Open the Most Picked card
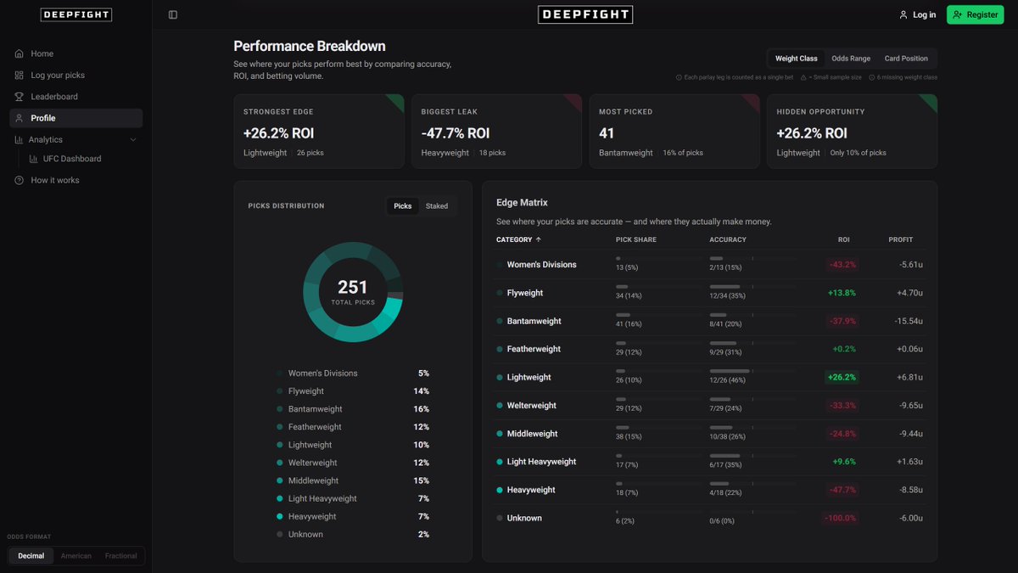The image size is (1018, 573). [674, 132]
